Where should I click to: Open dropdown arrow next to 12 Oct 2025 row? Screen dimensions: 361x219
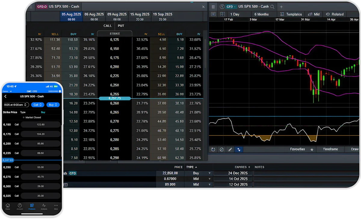tap(210, 185)
